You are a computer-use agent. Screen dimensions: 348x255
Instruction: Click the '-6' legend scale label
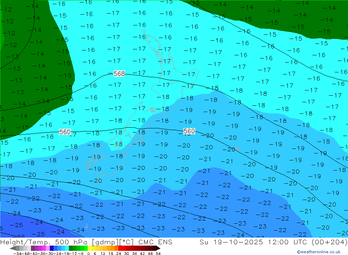pos(81,254)
